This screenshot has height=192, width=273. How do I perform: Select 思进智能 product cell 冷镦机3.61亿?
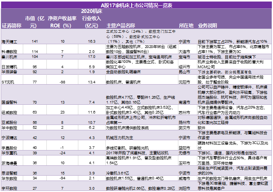point(117,173)
